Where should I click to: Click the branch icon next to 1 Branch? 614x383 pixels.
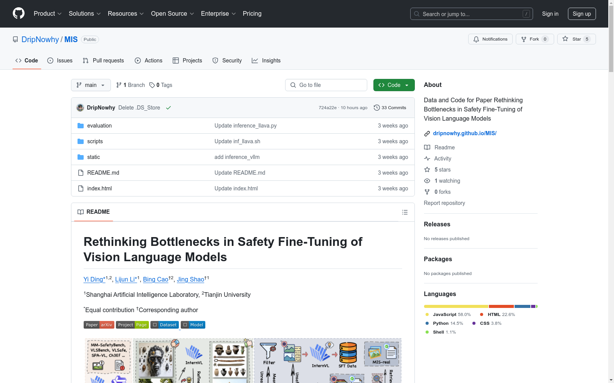tap(119, 85)
